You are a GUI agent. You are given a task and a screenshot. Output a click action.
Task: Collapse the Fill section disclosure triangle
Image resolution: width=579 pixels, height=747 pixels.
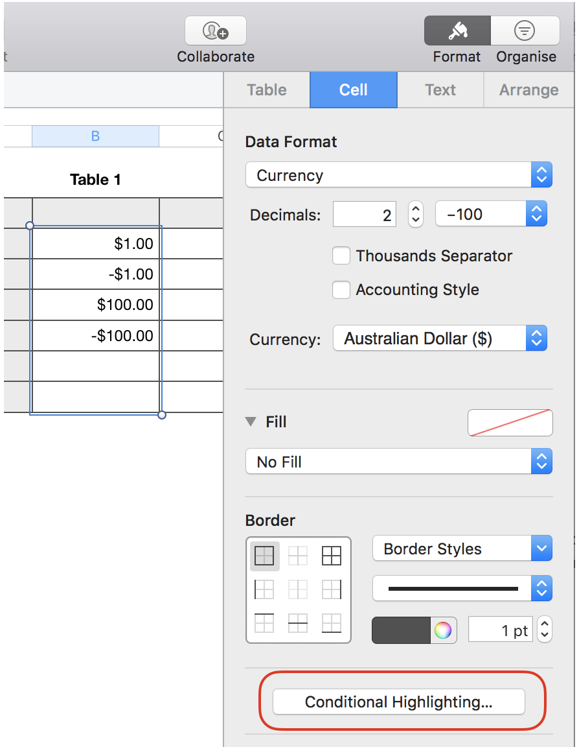click(251, 422)
